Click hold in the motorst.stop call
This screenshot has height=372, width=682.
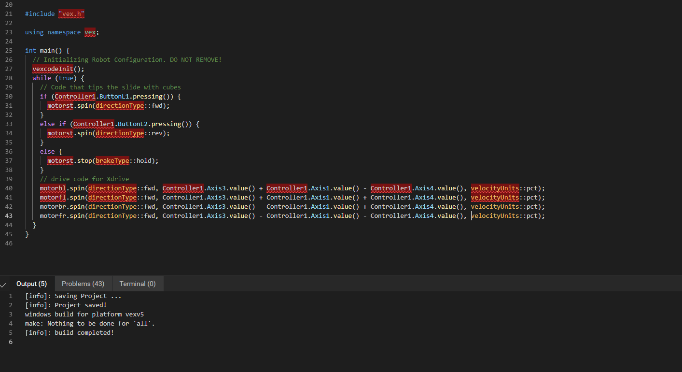pyautogui.click(x=144, y=161)
